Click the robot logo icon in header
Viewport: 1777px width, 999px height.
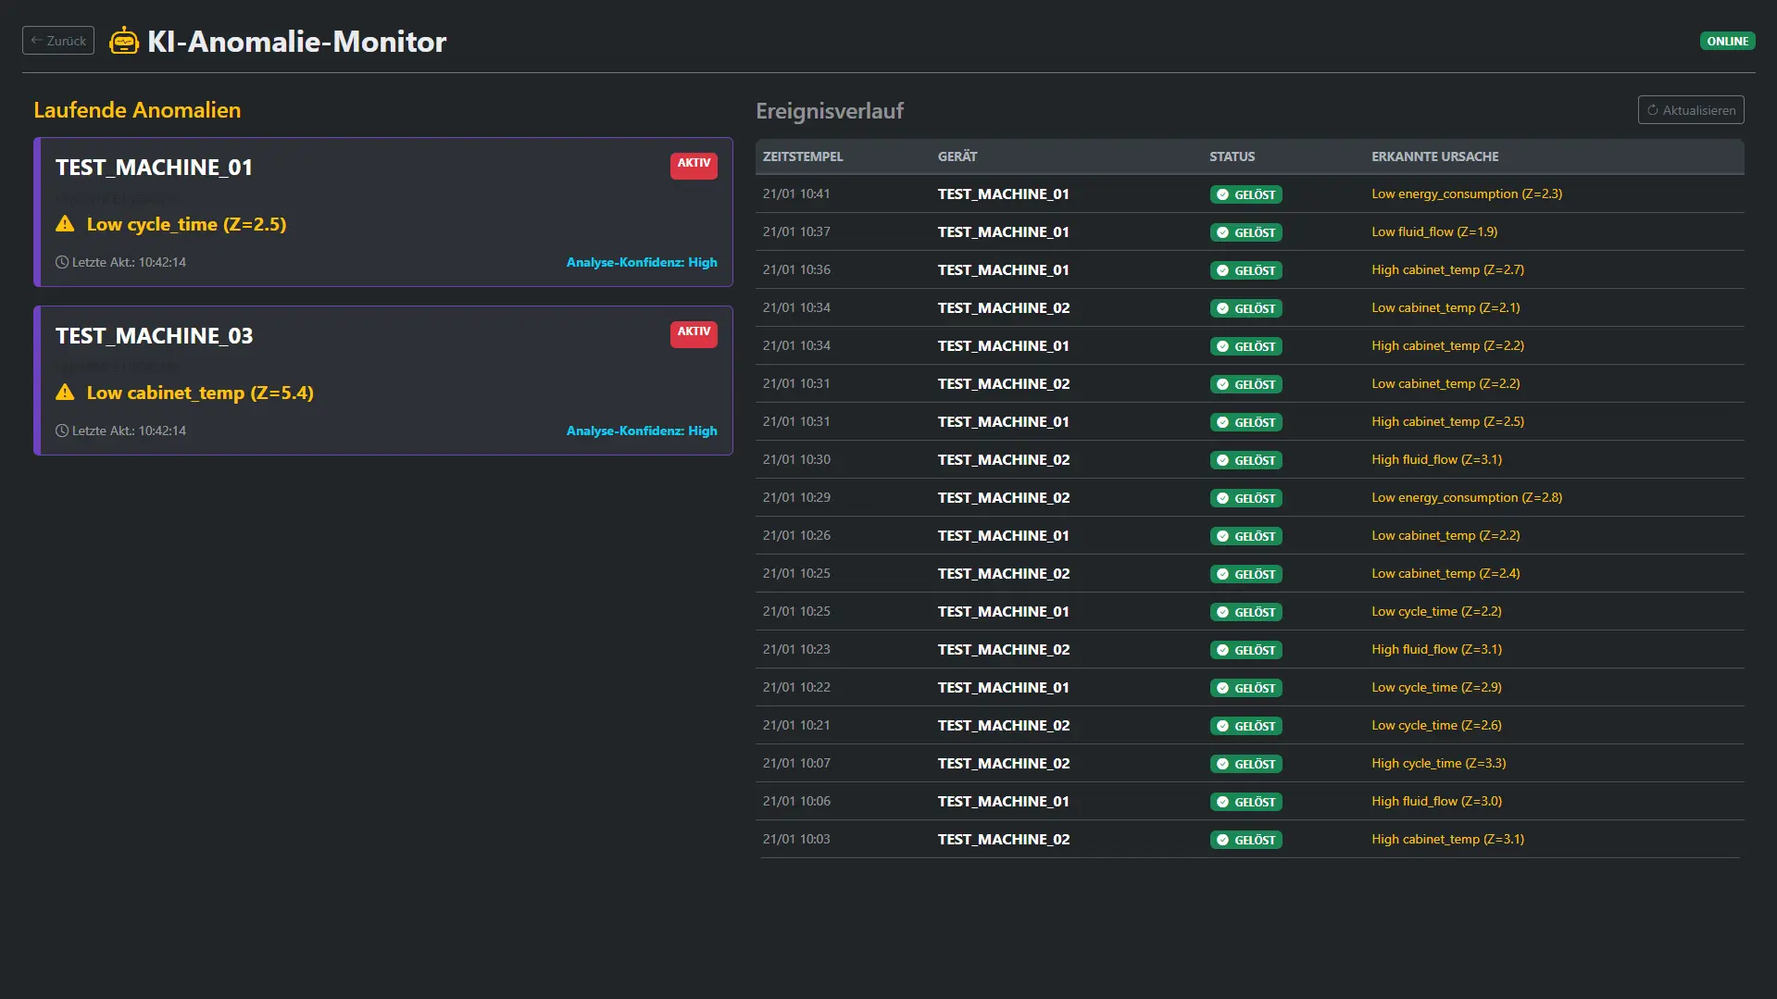(x=123, y=41)
